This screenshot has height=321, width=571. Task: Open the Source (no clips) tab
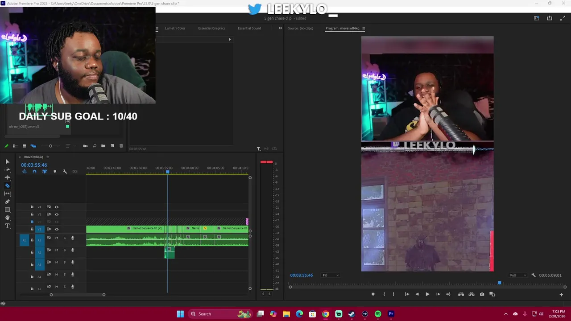(x=301, y=28)
